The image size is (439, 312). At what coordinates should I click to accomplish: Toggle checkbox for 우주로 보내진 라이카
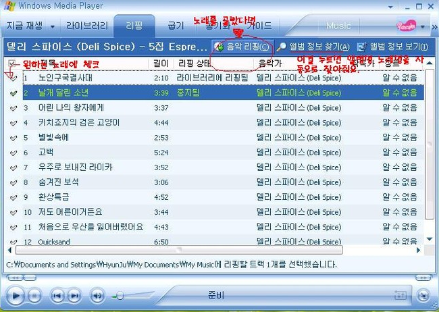click(13, 167)
